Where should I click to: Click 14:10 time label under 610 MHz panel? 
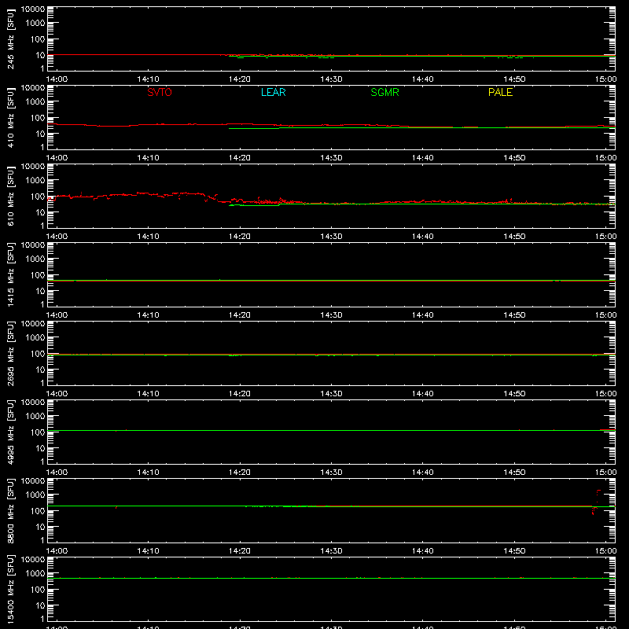(x=148, y=237)
